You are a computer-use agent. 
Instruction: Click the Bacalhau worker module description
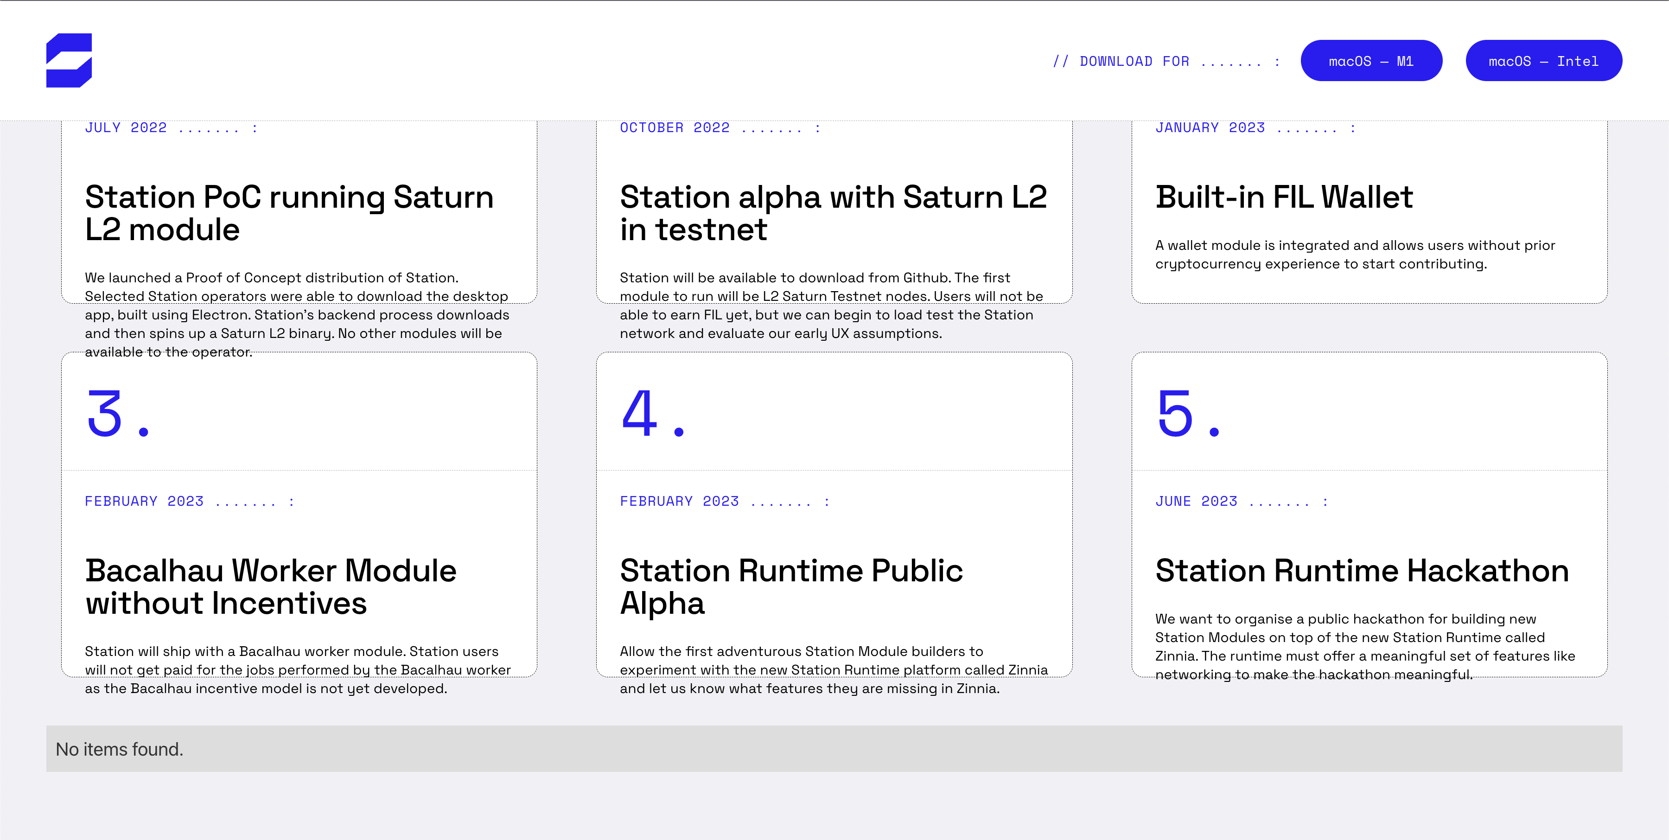(298, 670)
